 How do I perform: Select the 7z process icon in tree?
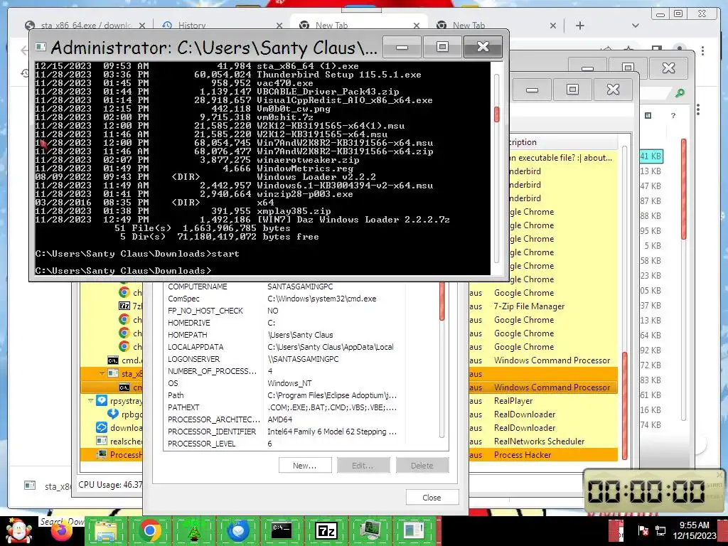pyautogui.click(x=124, y=306)
